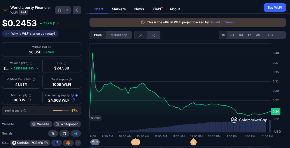Share the World Liberty Financial page

[x=77, y=10]
